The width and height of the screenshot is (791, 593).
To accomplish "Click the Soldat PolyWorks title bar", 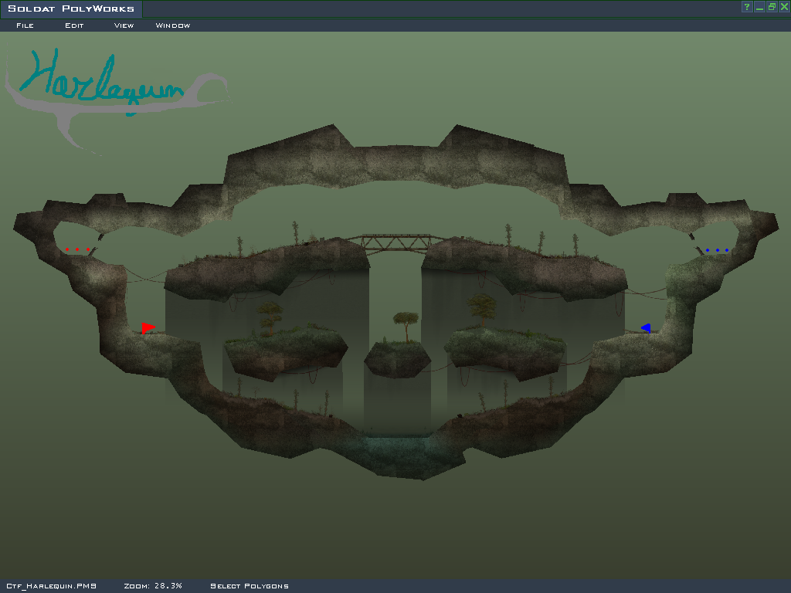I will tap(71, 9).
